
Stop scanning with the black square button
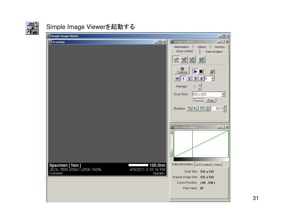201,71
